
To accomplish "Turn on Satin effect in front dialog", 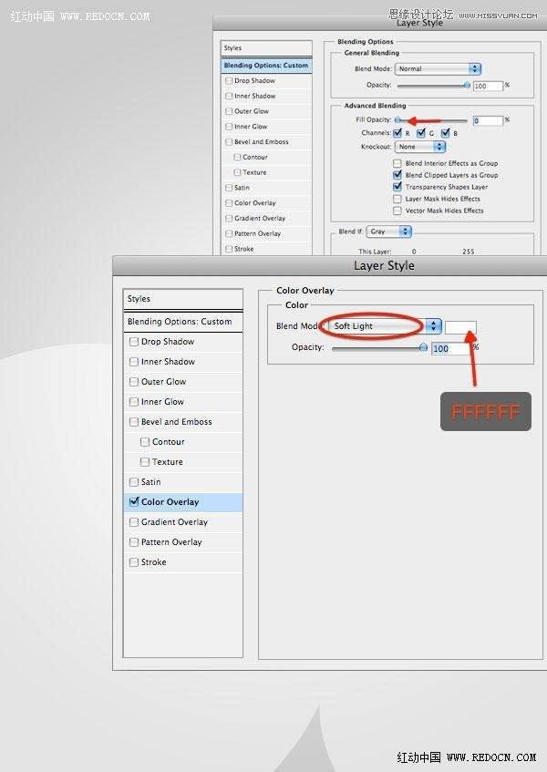I will click(x=134, y=482).
